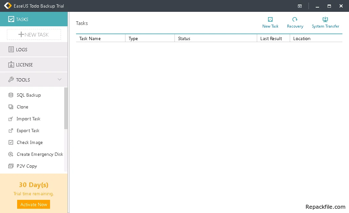The height and width of the screenshot is (213, 349).
Task: Choose Import Task
Action: pos(29,119)
